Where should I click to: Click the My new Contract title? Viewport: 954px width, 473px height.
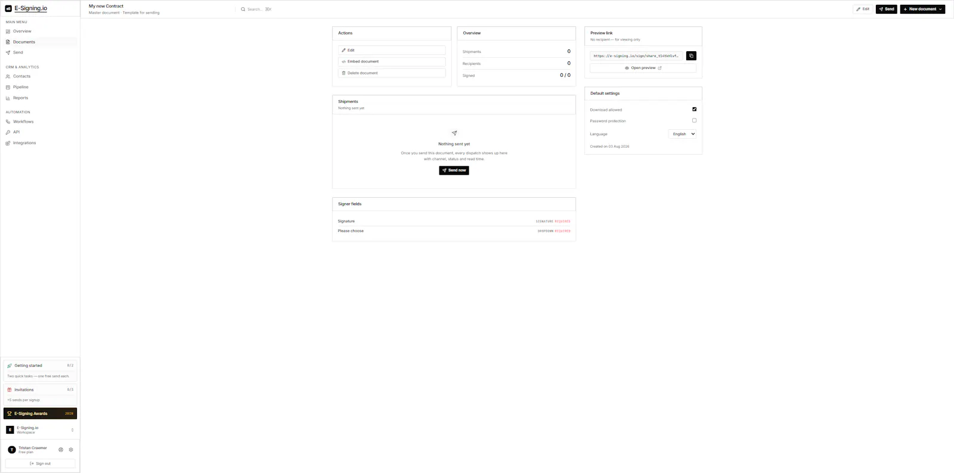coord(106,6)
